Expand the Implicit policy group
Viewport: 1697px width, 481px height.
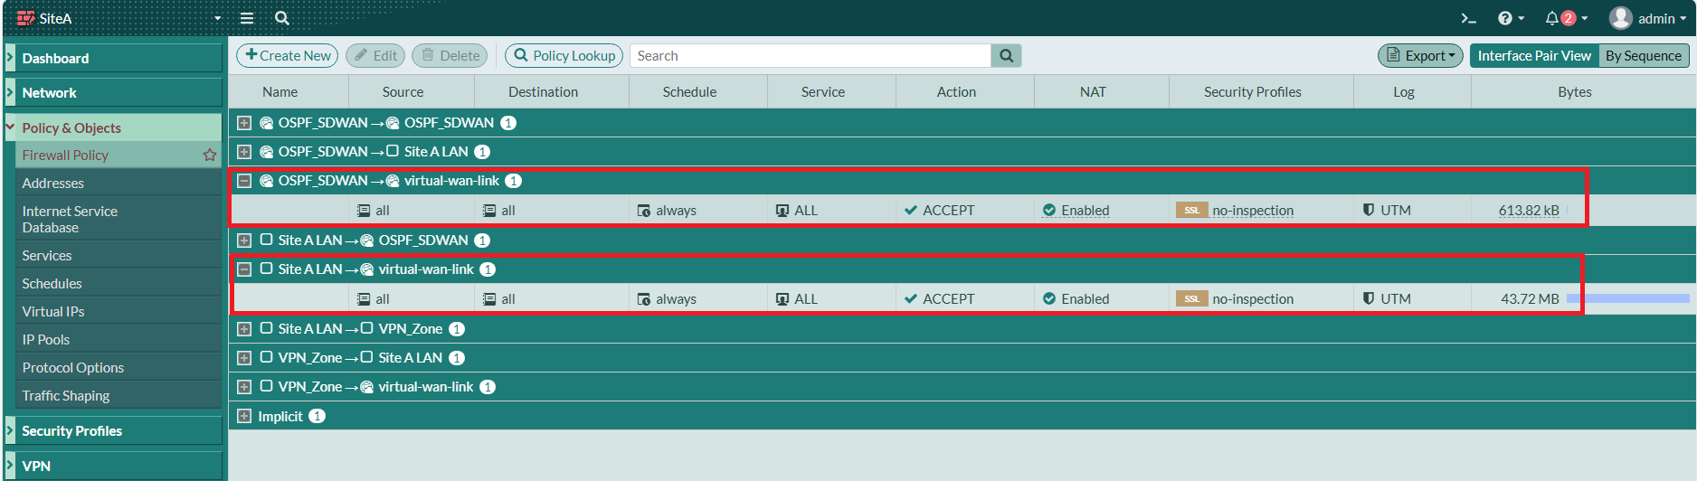pos(244,417)
